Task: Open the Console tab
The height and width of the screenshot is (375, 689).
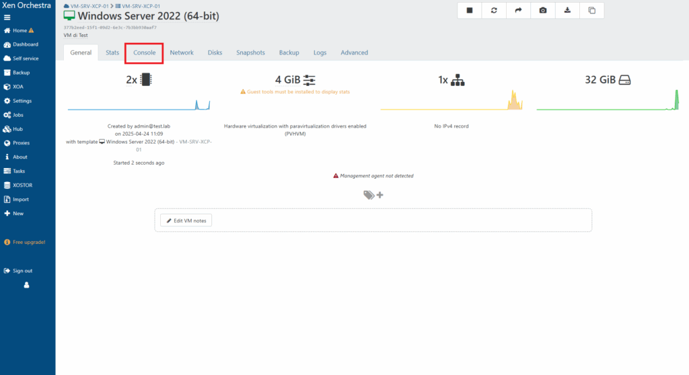Action: [144, 52]
